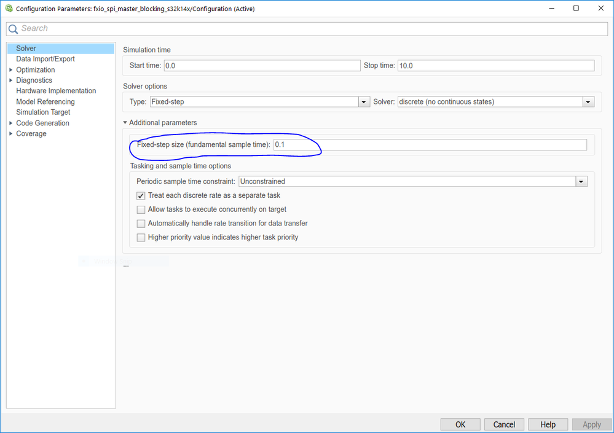This screenshot has height=433, width=614.
Task: Click the Search parameters field
Action: coord(307,29)
